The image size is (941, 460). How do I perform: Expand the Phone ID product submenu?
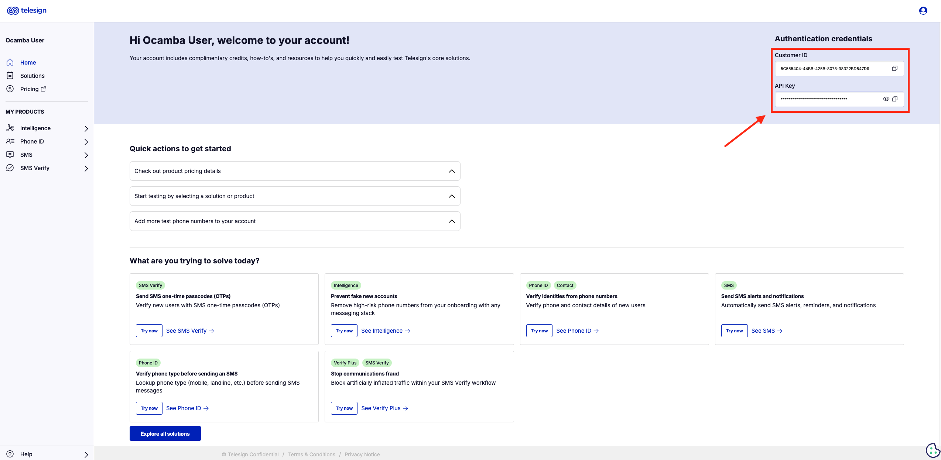[x=86, y=142]
